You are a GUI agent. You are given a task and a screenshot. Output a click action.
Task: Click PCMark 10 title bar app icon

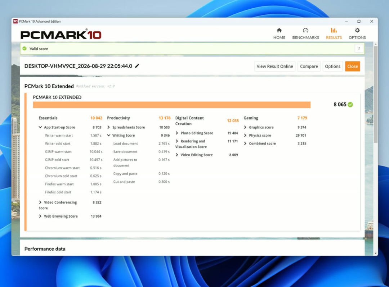(15, 21)
